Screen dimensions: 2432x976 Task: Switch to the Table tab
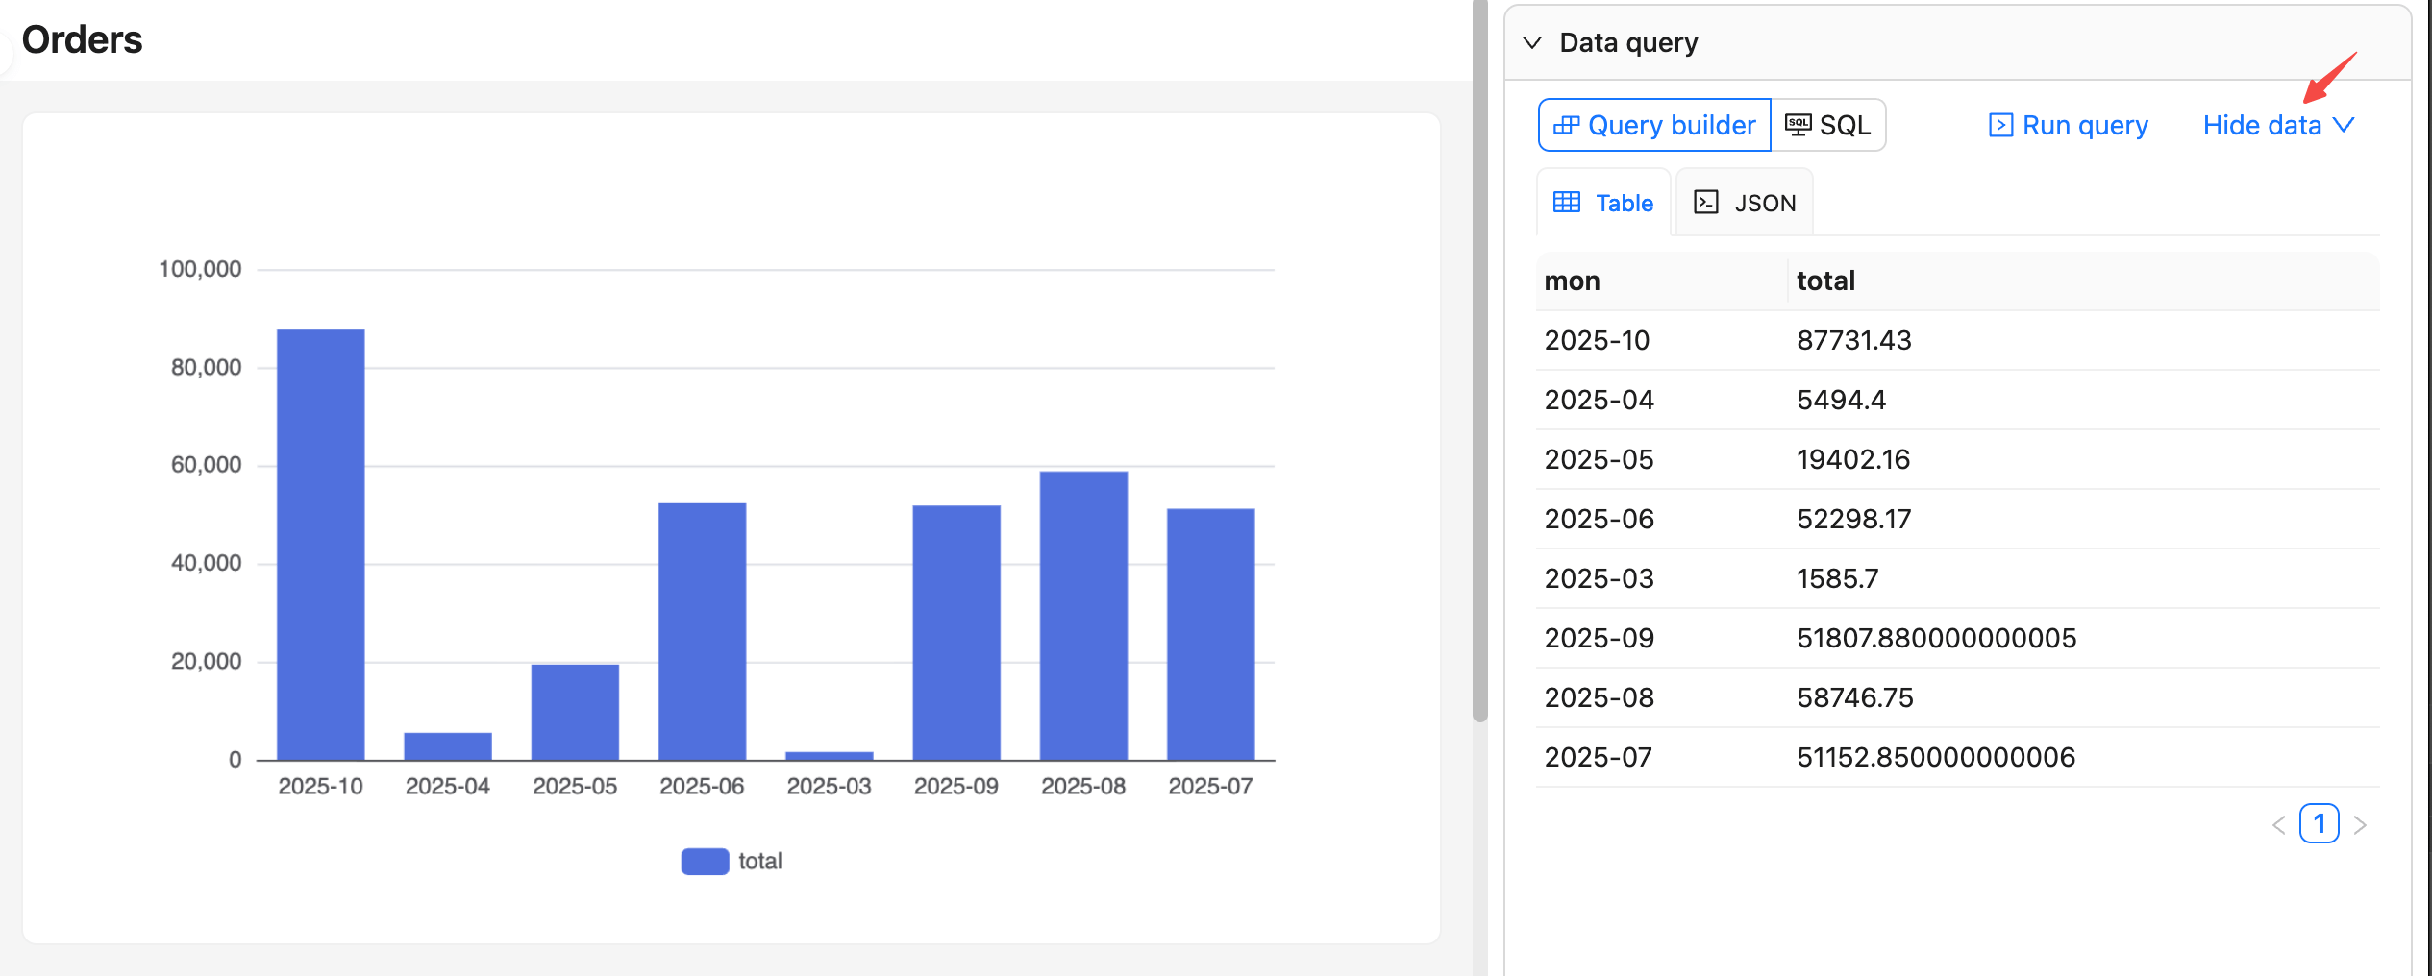[x=1604, y=203]
